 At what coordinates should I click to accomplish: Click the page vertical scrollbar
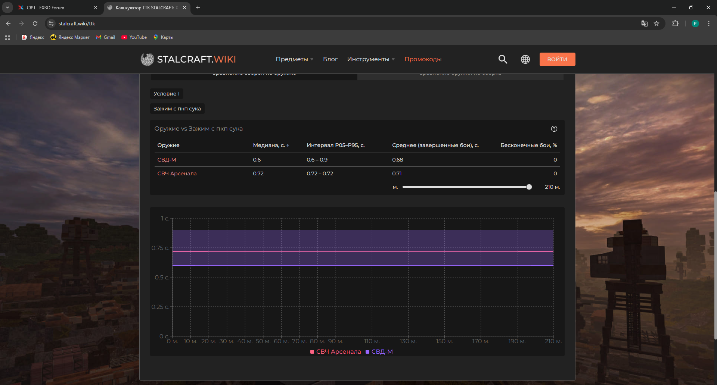[x=715, y=265]
